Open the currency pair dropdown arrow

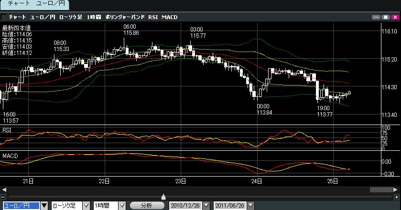pyautogui.click(x=44, y=205)
